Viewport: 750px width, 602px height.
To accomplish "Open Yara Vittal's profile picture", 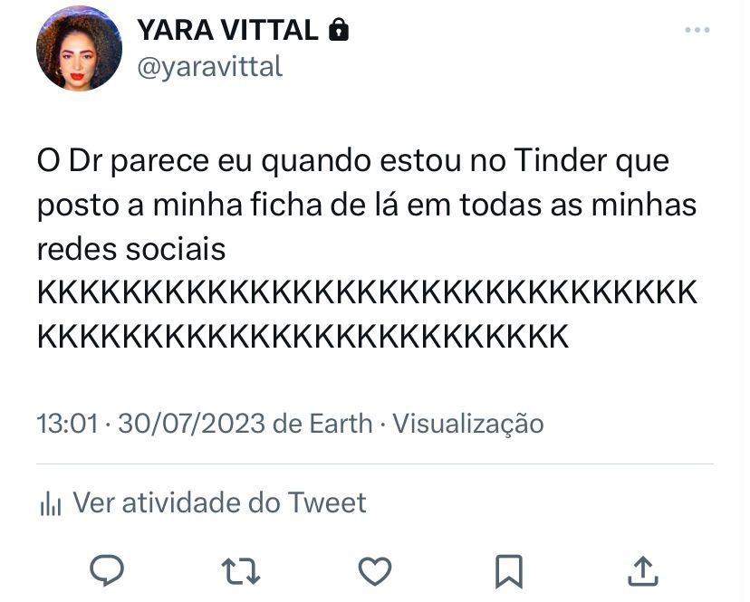I will pyautogui.click(x=79, y=48).
